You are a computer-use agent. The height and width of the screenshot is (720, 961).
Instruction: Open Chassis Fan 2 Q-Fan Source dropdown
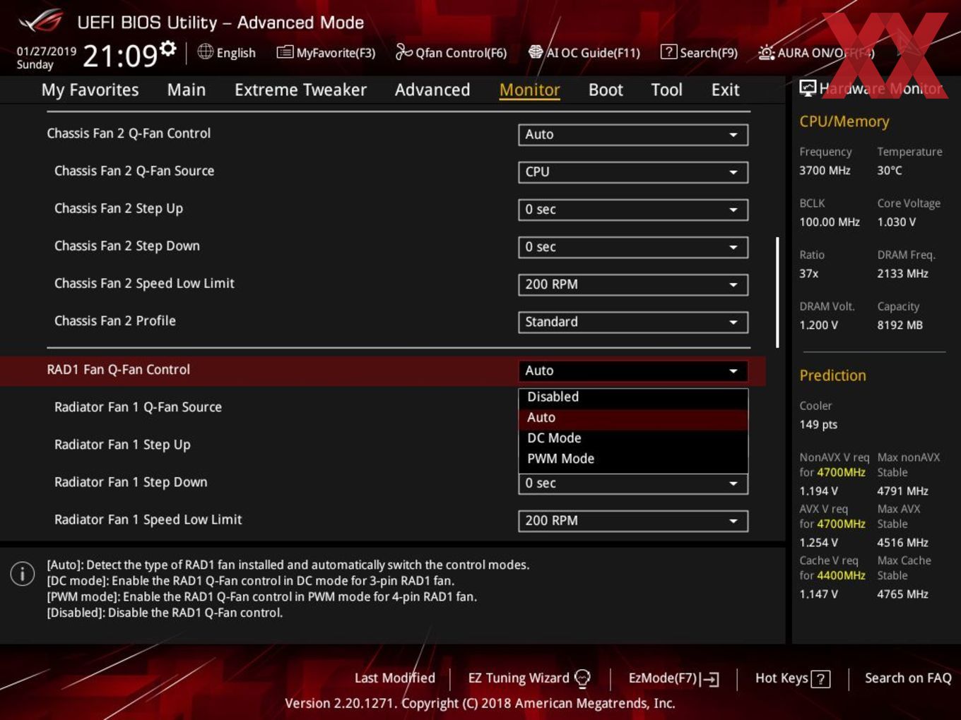(x=633, y=172)
